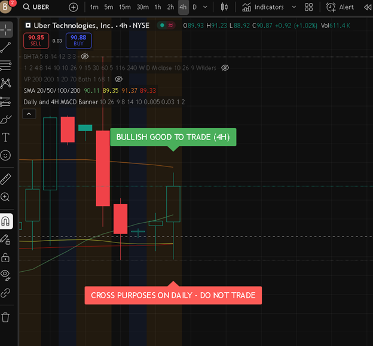Create an Alert
The image size is (373, 346).
tap(340, 7)
